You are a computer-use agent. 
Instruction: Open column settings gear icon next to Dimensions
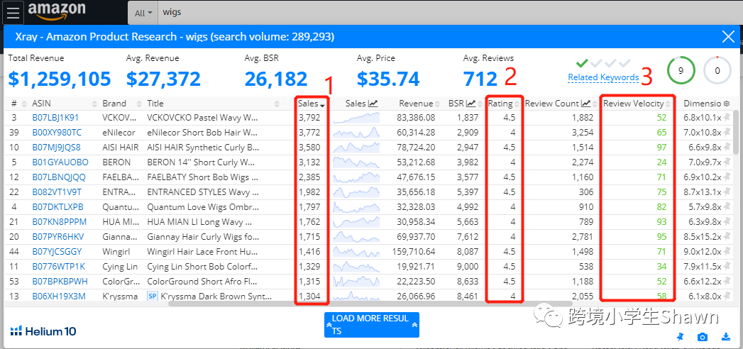click(726, 104)
